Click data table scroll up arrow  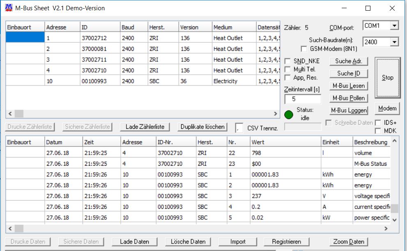coord(395,141)
